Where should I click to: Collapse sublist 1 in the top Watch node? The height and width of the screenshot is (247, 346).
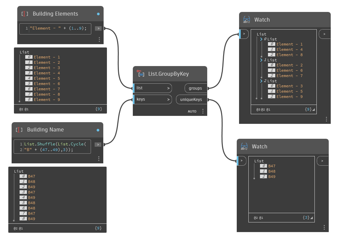(x=261, y=60)
